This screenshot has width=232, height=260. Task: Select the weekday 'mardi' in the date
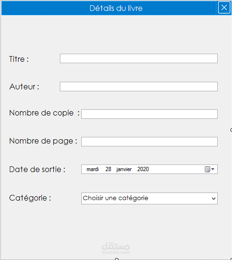(93, 169)
